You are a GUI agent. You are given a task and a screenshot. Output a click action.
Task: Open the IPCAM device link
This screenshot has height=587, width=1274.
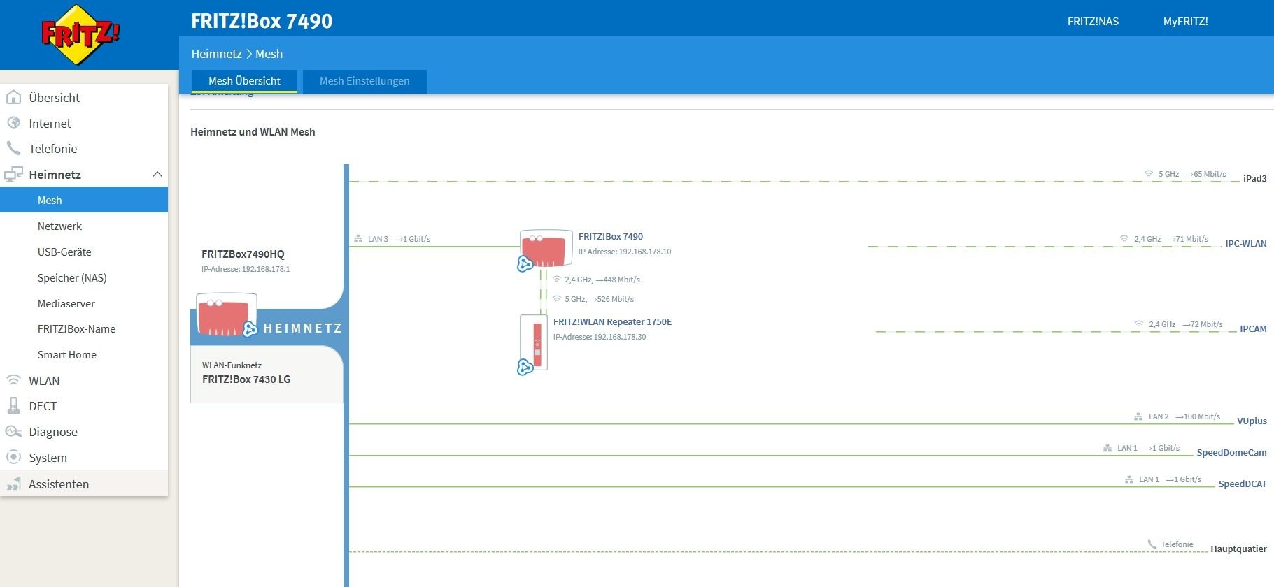[x=1253, y=328]
